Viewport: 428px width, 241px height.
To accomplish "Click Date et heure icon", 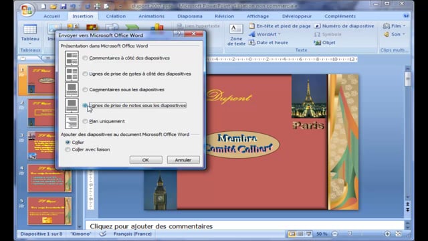I will 252,43.
